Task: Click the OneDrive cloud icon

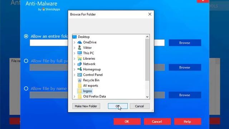Action: pos(79,42)
